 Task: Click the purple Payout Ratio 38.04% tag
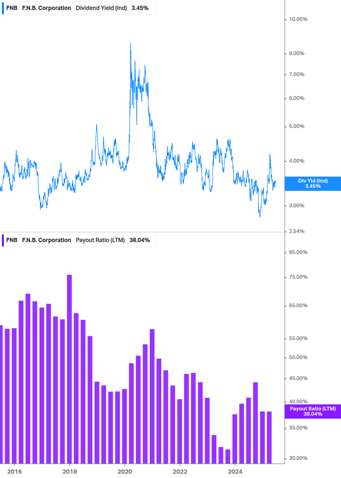312,411
